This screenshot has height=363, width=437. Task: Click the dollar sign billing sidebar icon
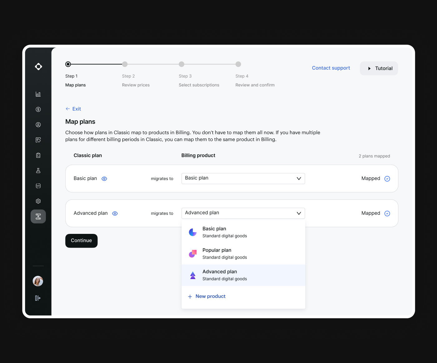[x=38, y=109]
